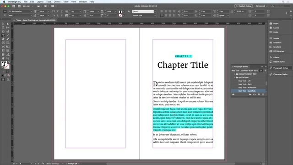The height and width of the screenshot is (165, 293).
Task: Toggle character formatting controls mode
Action: [x=5, y=11]
